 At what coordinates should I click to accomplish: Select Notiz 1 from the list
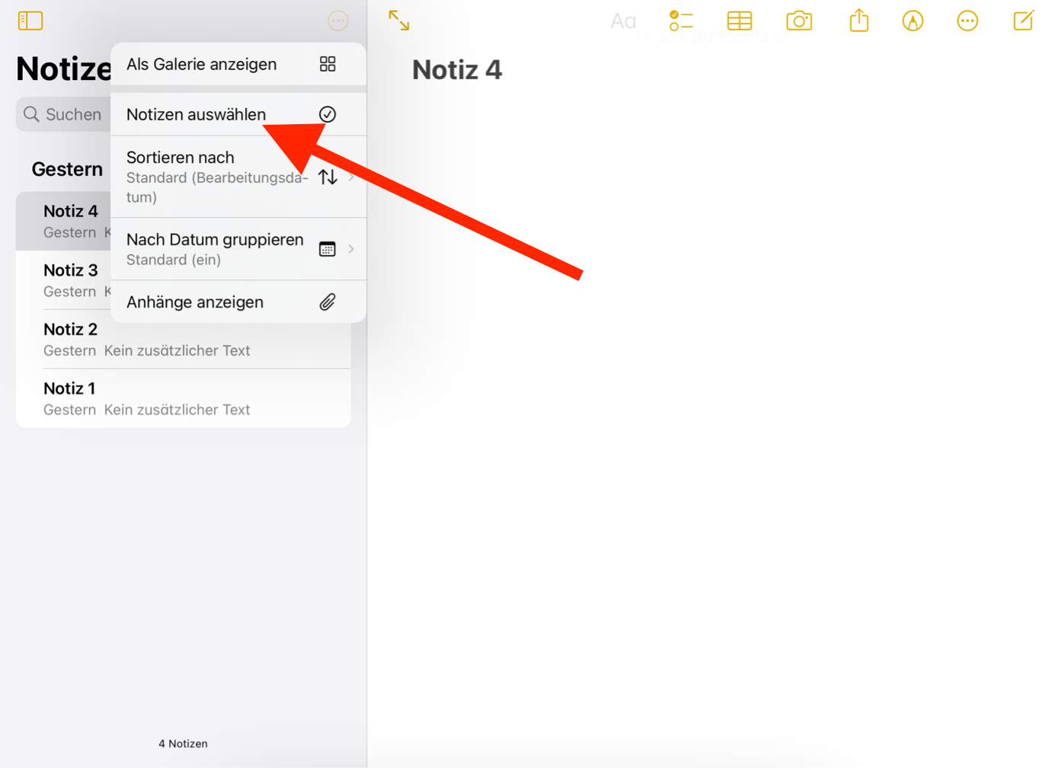[x=183, y=398]
